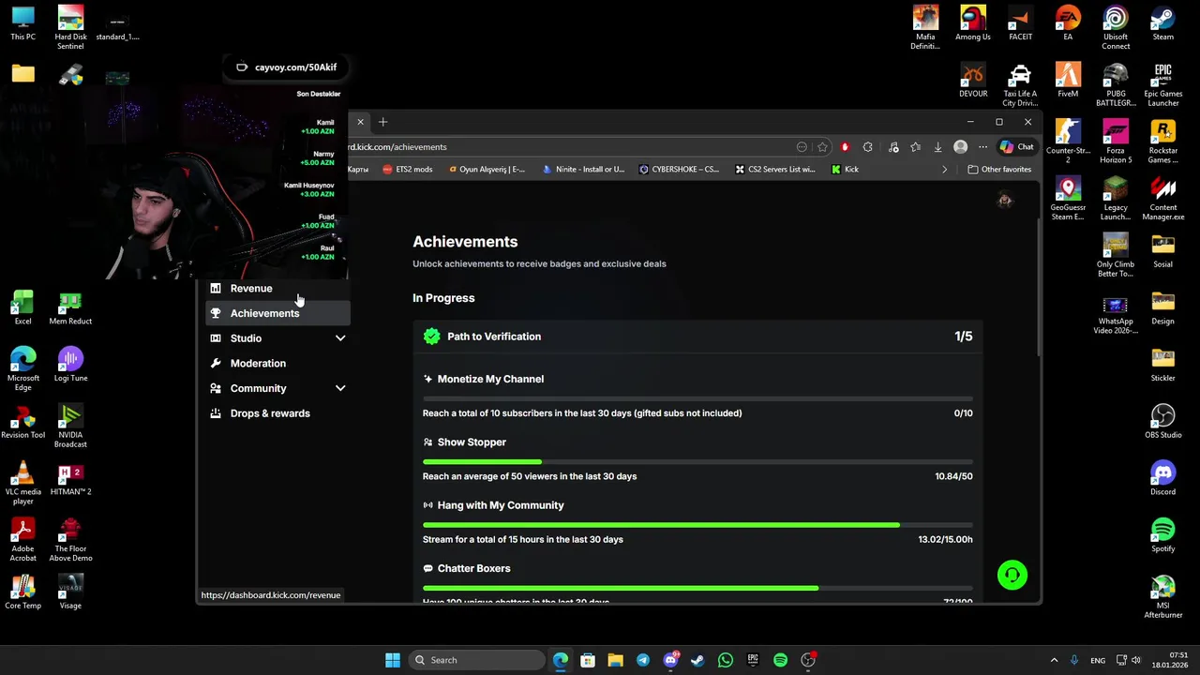Click the Show Stopper achievement title
1200x675 pixels.
click(x=472, y=442)
